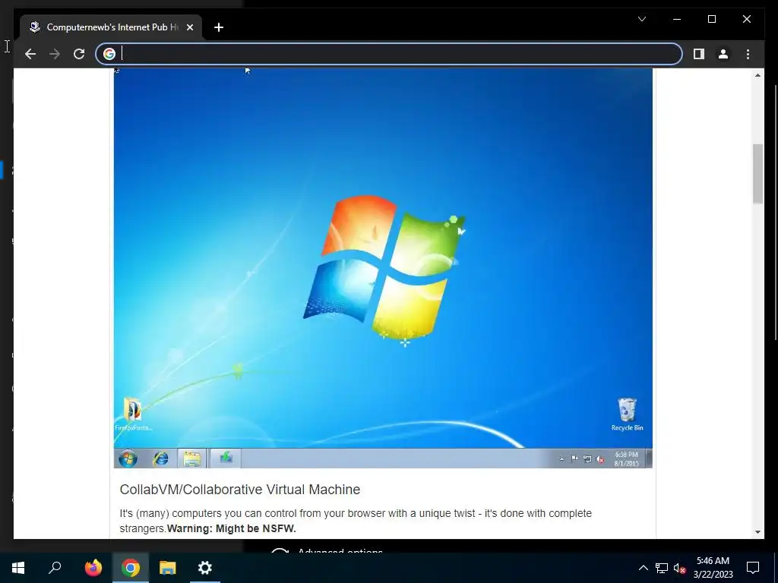This screenshot has height=583, width=778.
Task: Click the Windows 7 VM screenshot image
Action: [383, 268]
